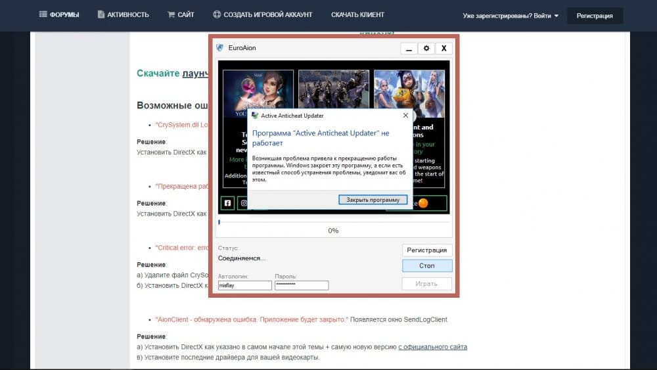Screen dimensions: 657x370
Task: Expand the "Уже зарегистрированы? Войти" dropdown
Action: pos(510,15)
